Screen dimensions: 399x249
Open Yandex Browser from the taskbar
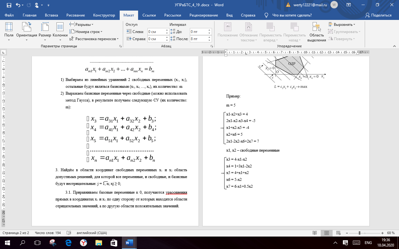coord(83,242)
